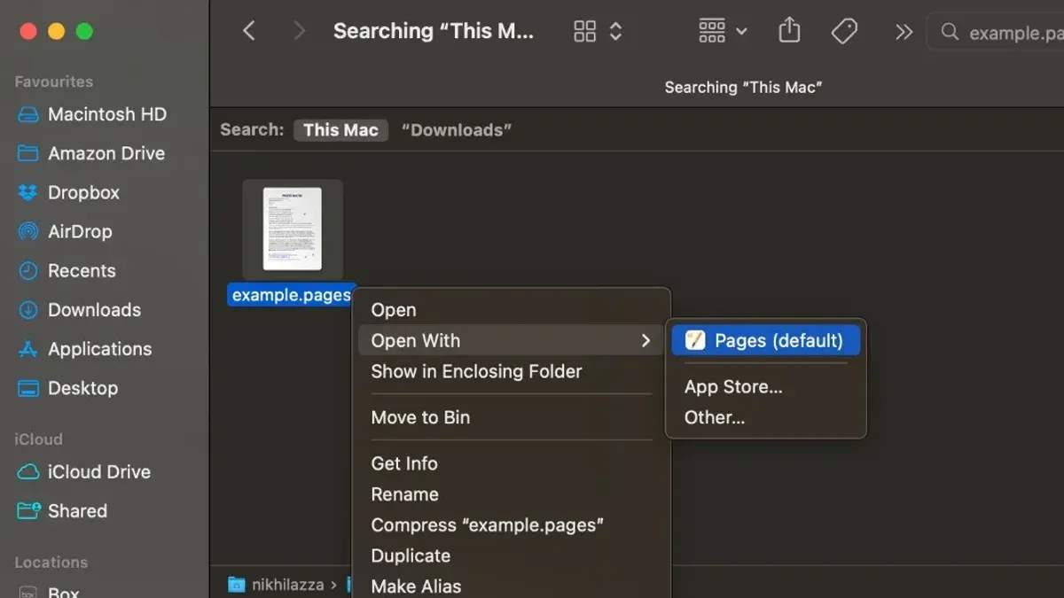Viewport: 1064px width, 598px height.
Task: Choose Rename in context menu
Action: coord(511,494)
